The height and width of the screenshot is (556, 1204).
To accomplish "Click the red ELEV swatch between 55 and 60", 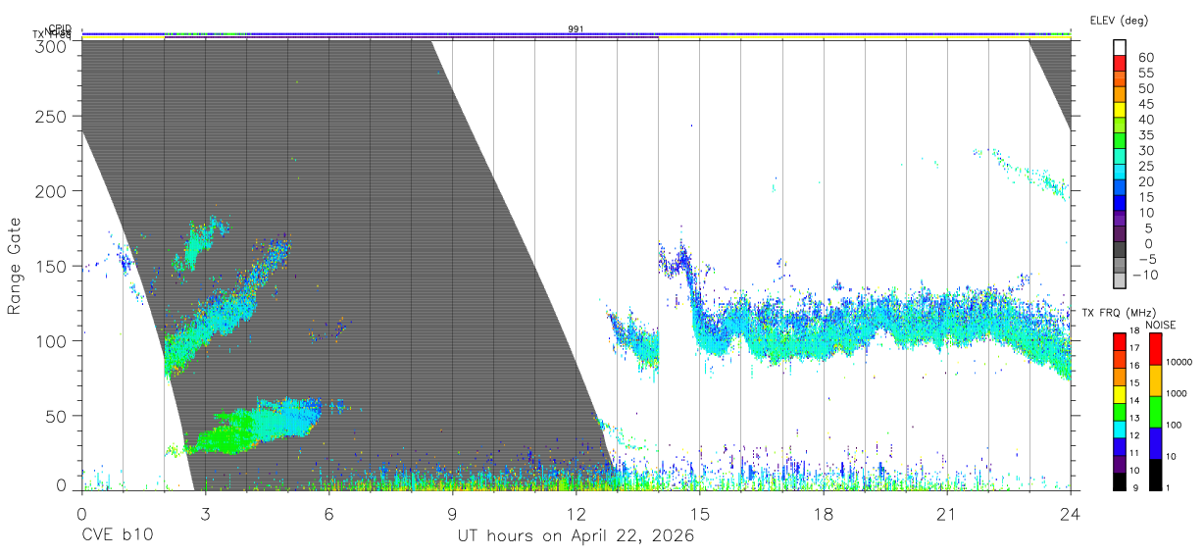I will pyautogui.click(x=1120, y=64).
